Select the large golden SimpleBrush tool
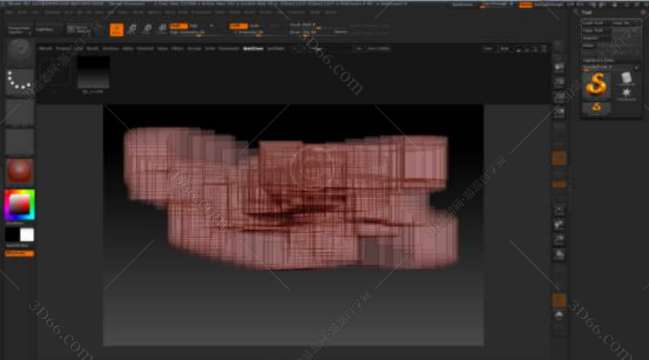This screenshot has height=360, width=649. (597, 85)
